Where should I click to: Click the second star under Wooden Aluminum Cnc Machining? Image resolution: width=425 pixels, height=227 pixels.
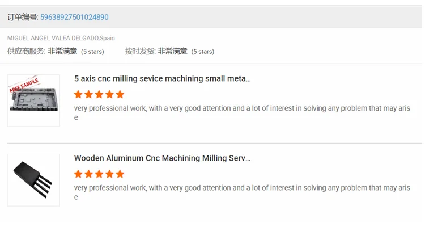pyautogui.click(x=89, y=174)
